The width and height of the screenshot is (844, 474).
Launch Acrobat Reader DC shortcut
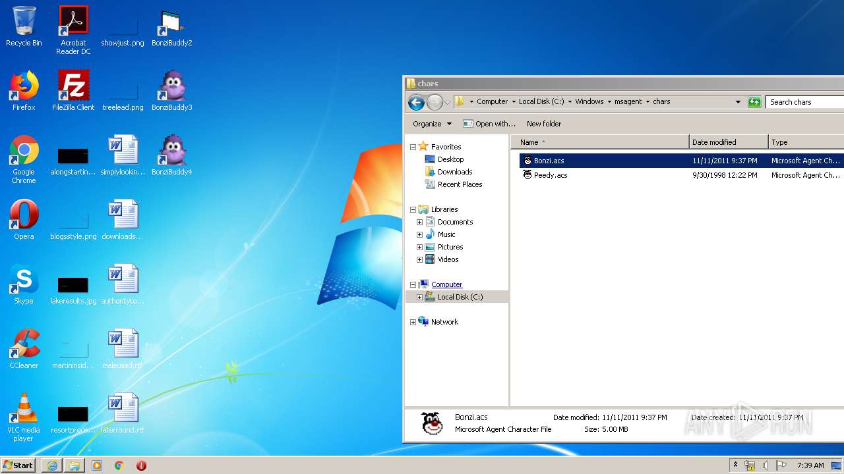coord(73,30)
